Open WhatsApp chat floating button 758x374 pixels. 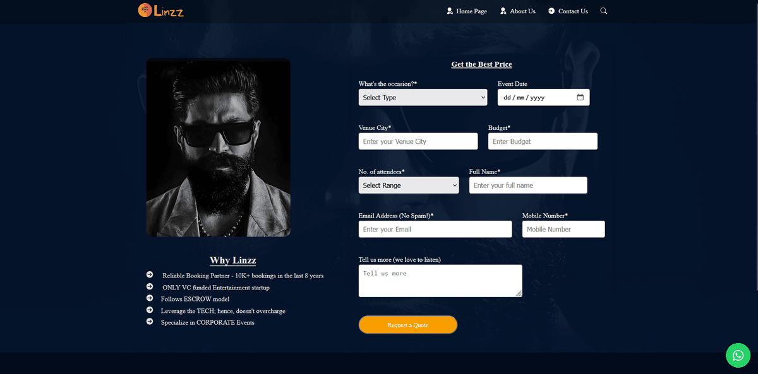pos(738,355)
